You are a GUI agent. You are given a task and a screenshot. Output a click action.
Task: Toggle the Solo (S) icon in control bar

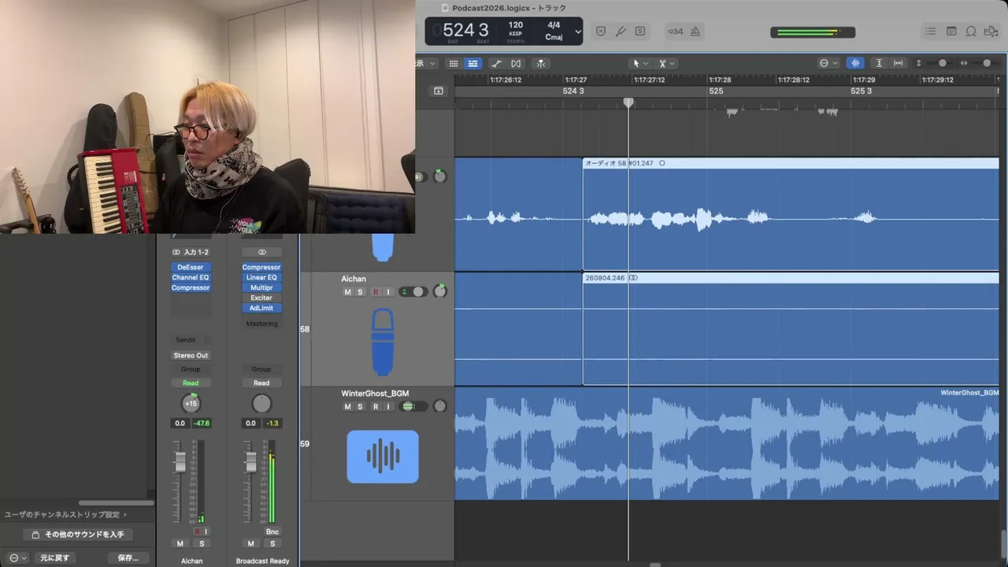[x=640, y=31]
